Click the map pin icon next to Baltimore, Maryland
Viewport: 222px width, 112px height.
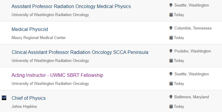pos(171,97)
